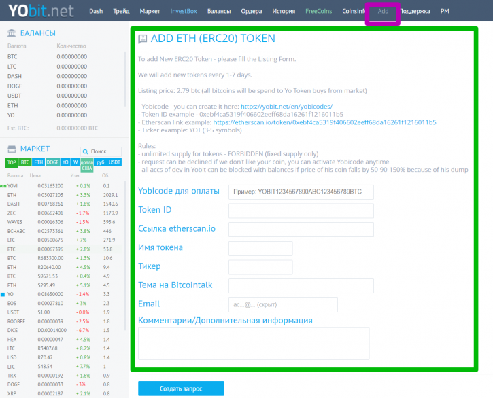
Task: Open Ордера in the top menu
Action: (x=252, y=11)
